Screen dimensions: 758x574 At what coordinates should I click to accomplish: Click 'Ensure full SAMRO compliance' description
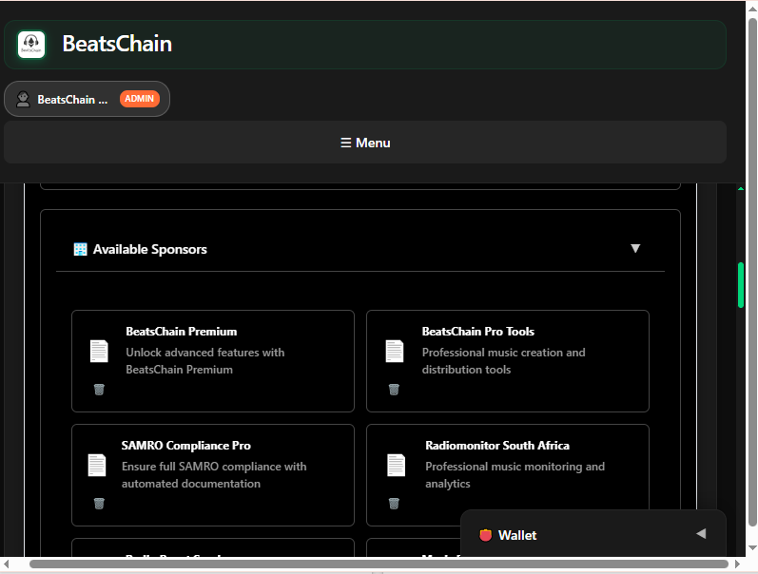[214, 475]
